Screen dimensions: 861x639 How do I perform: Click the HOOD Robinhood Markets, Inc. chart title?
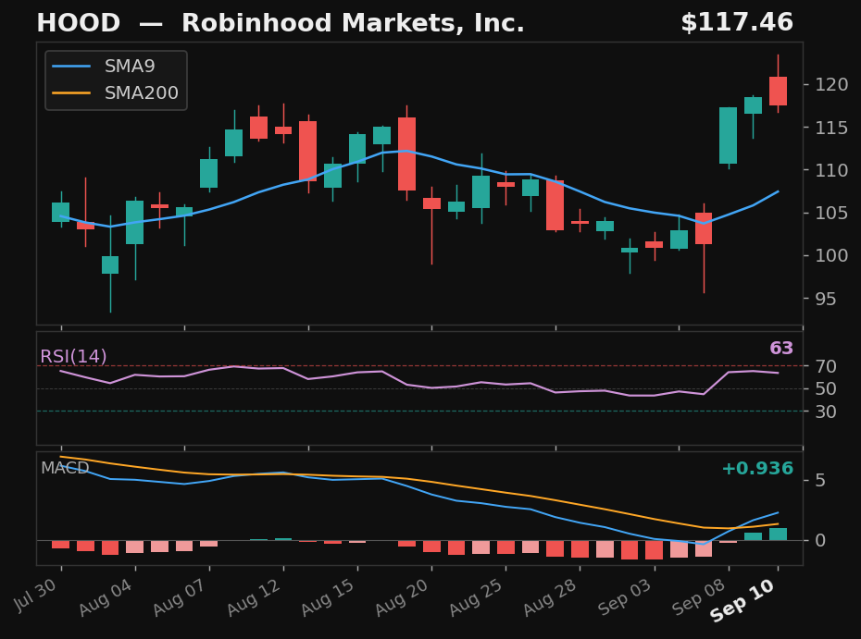click(x=280, y=23)
